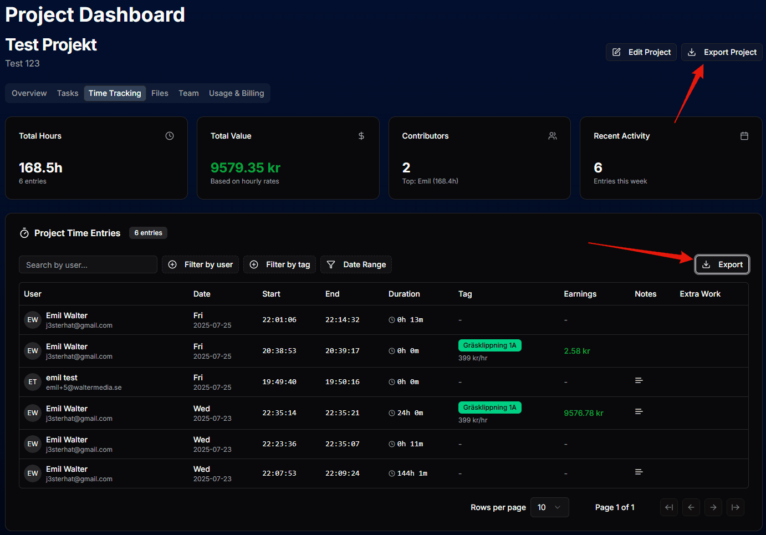Click the people icon on Contributors card

tap(553, 136)
